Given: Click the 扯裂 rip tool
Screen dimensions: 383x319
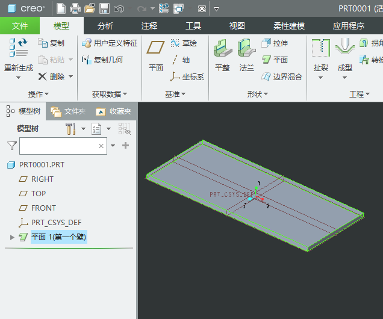Looking at the screenshot, I should coord(321,55).
